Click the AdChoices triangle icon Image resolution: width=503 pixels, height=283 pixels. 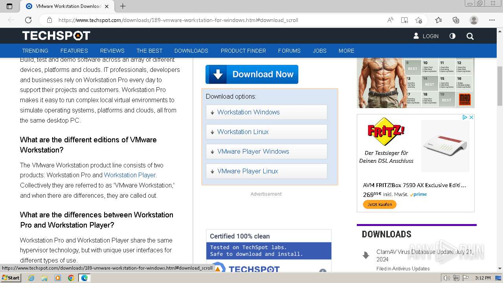(464, 117)
